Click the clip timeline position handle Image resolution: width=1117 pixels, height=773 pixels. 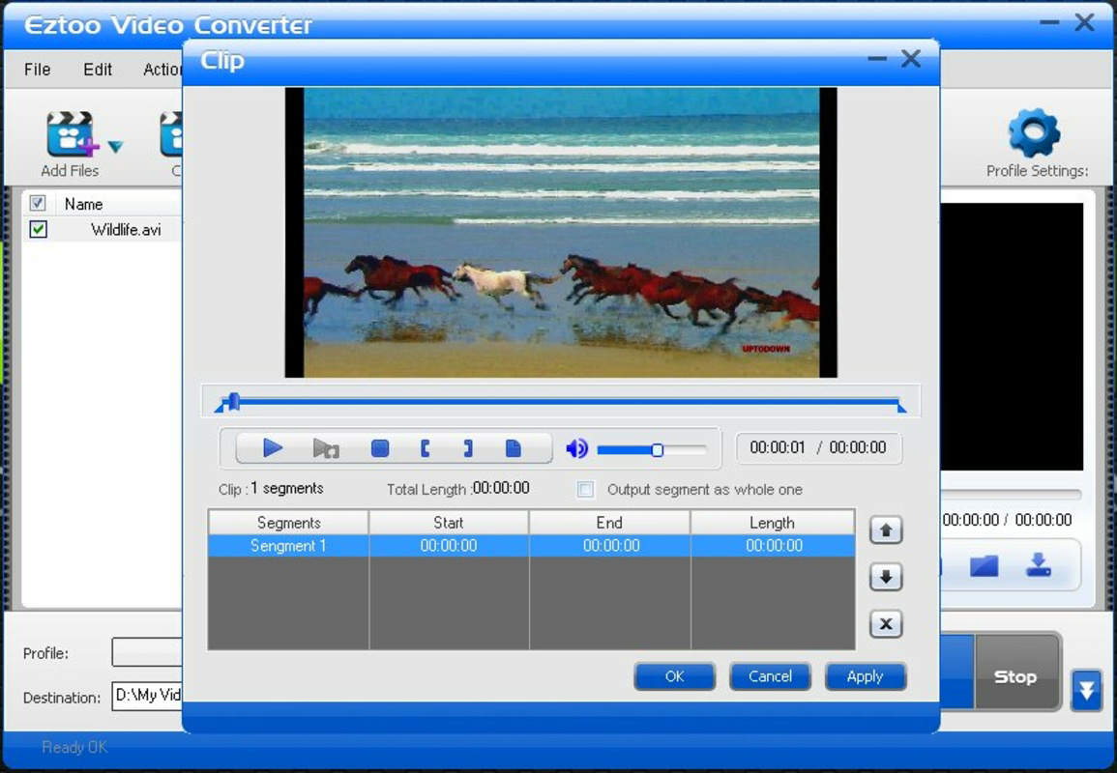[x=232, y=401]
